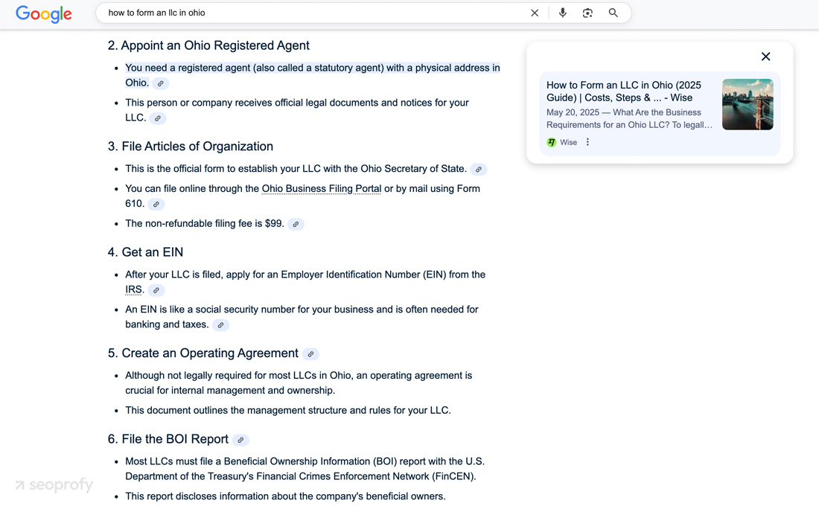Open link icon after 'from the IRS.'
The height and width of the screenshot is (509, 819).
pos(156,290)
